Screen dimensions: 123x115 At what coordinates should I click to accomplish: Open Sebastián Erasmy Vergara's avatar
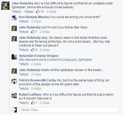coord(14,57)
